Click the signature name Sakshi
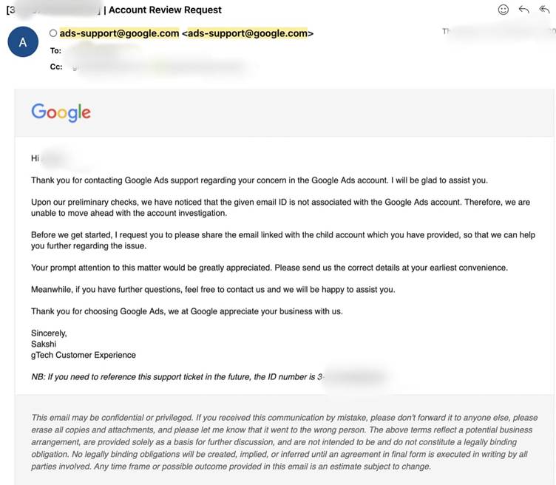556x485 pixels. 44,344
